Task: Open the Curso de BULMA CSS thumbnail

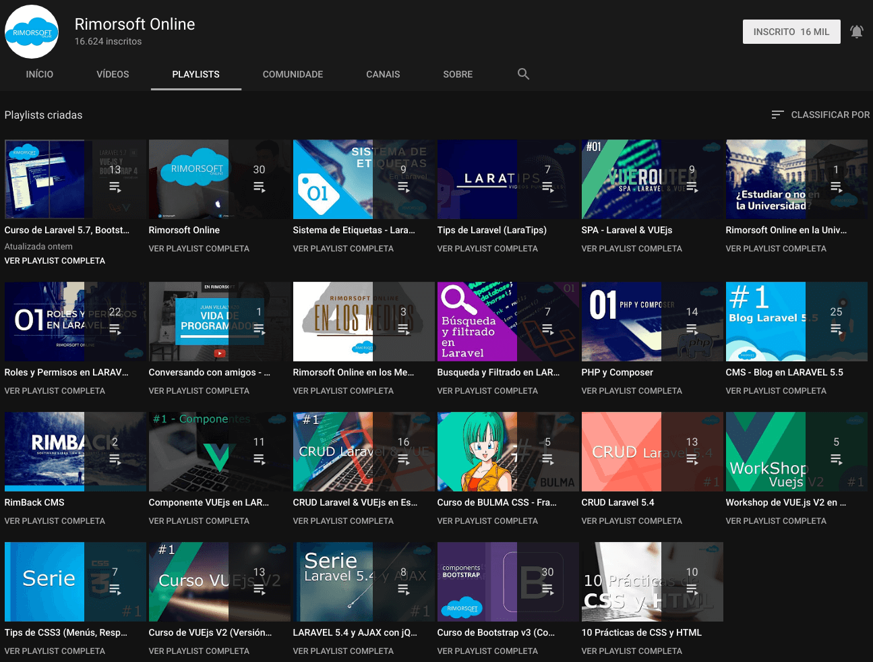Action: (x=508, y=452)
